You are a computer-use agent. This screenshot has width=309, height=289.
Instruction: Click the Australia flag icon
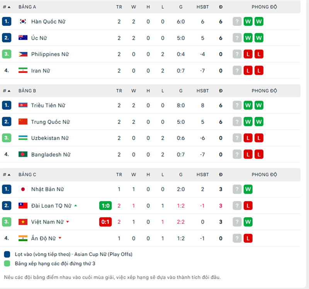(23, 38)
